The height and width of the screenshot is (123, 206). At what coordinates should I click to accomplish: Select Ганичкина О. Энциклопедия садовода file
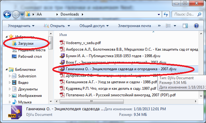tap(121, 69)
